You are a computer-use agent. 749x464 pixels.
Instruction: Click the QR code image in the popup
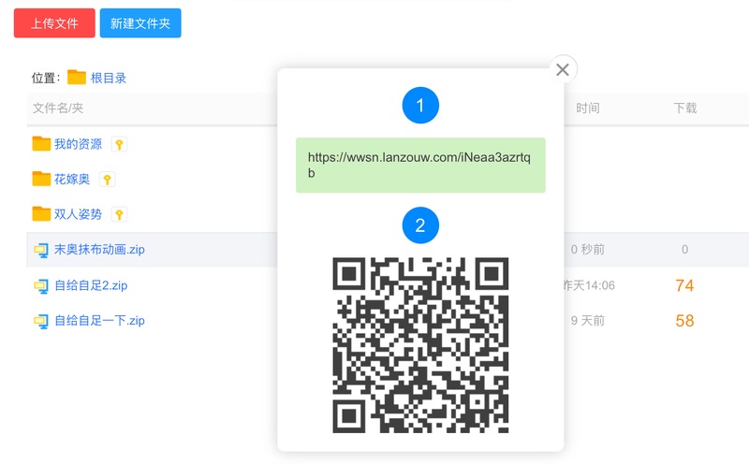[x=420, y=345]
